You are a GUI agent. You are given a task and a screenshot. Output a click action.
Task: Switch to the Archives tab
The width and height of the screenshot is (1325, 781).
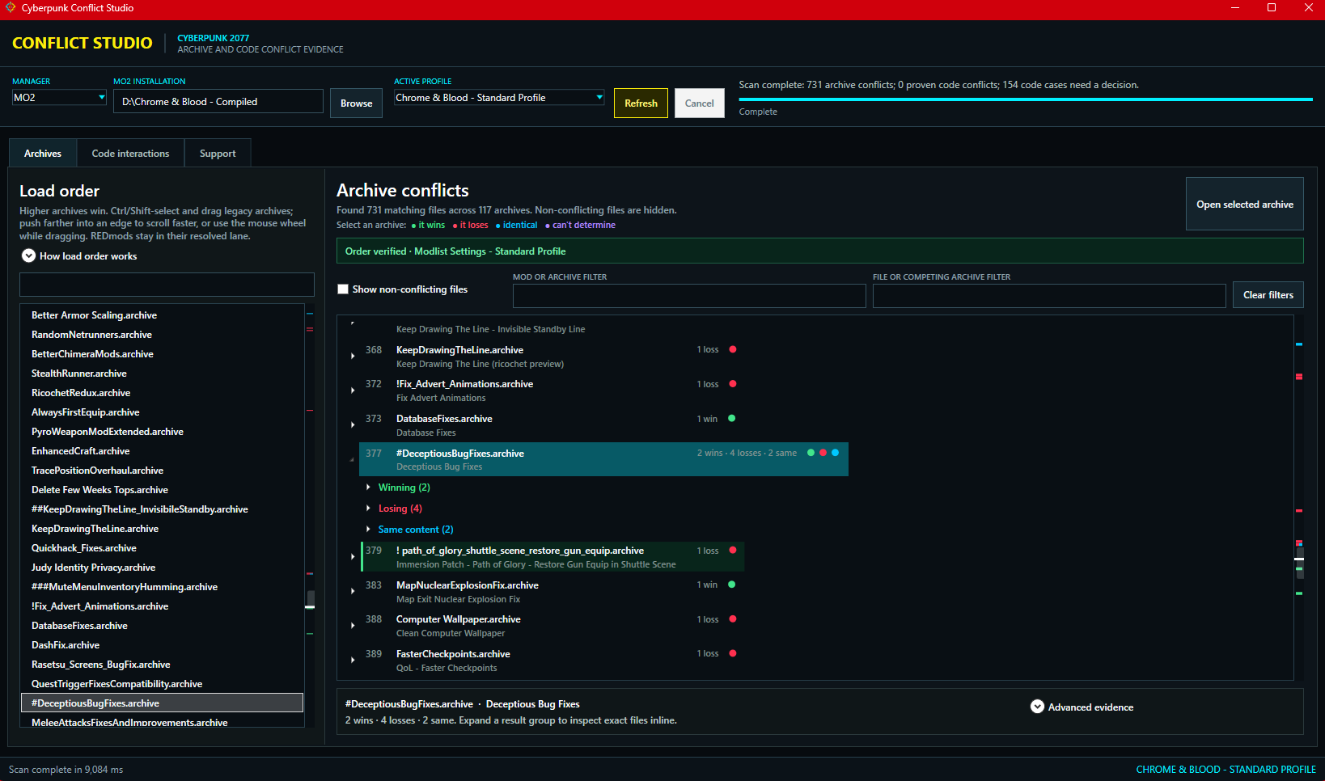point(43,153)
